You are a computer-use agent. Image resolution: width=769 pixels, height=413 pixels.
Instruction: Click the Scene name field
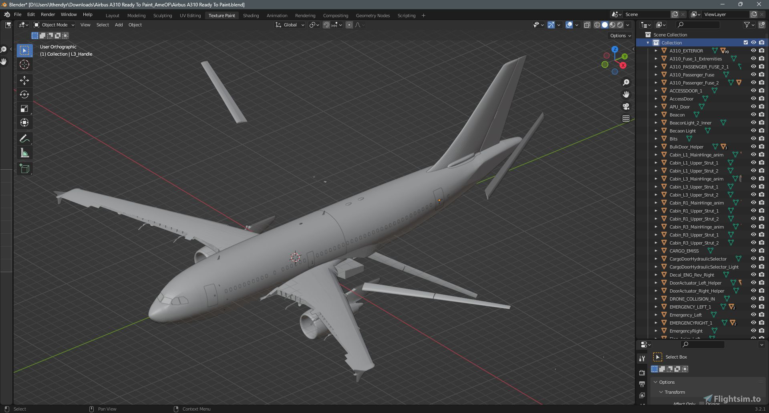coord(647,14)
